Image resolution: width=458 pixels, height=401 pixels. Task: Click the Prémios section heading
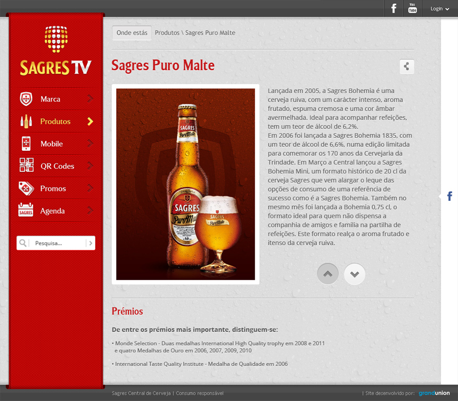(x=127, y=312)
